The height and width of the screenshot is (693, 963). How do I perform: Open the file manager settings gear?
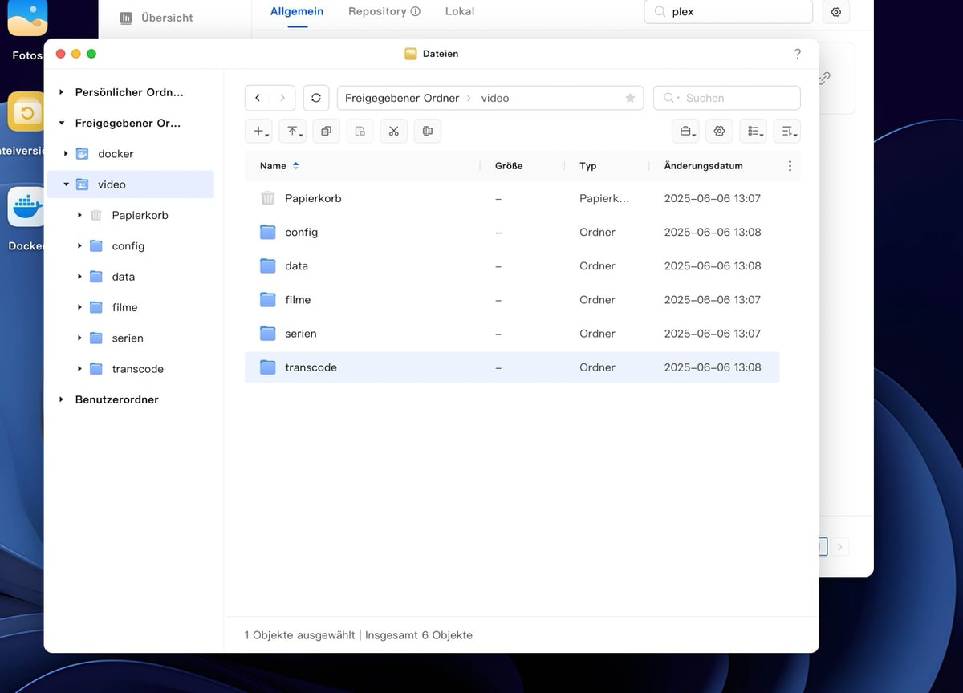point(719,131)
